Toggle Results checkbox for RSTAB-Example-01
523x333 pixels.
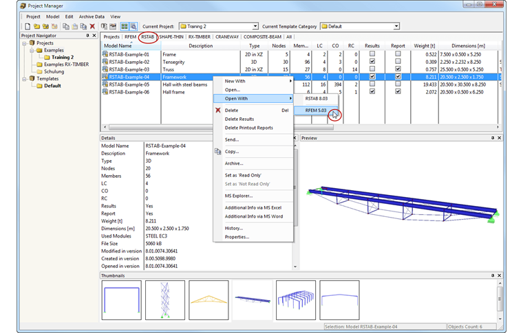point(372,54)
